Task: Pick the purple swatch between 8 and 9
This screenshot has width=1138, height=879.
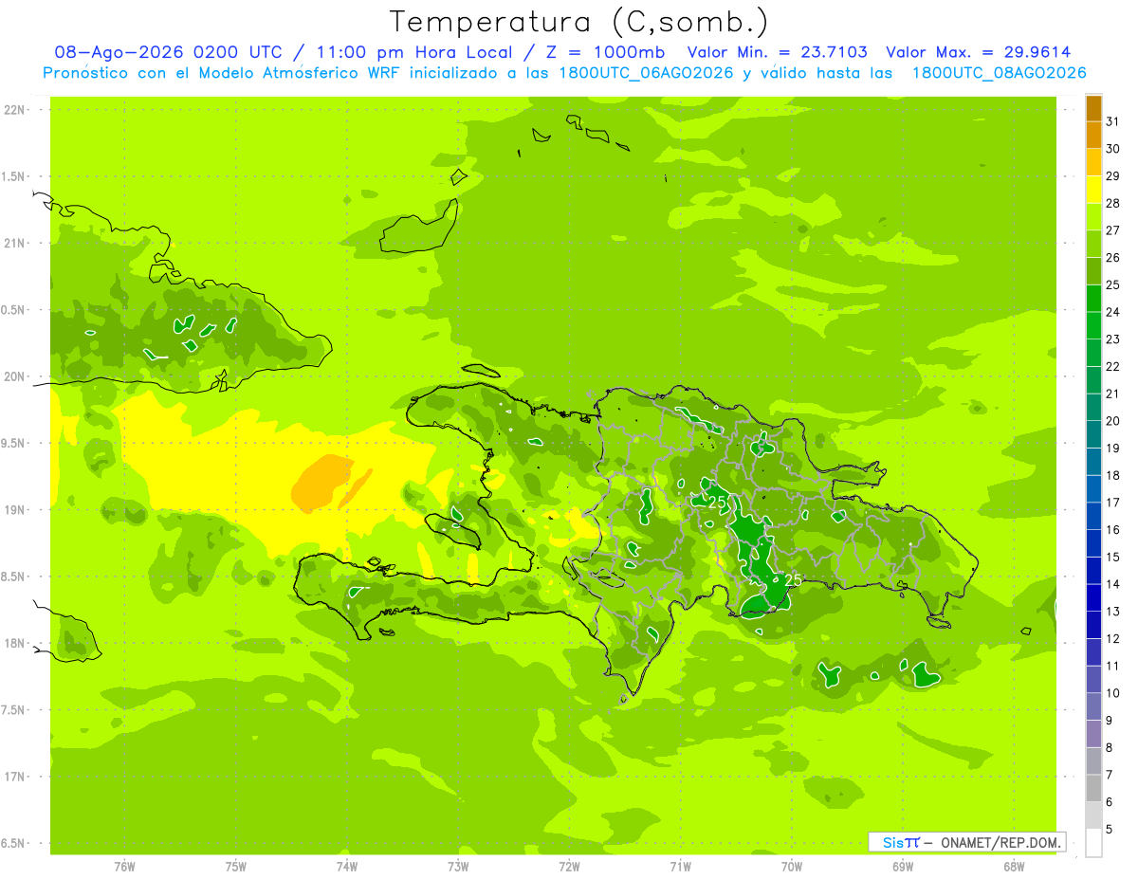Action: (1093, 734)
